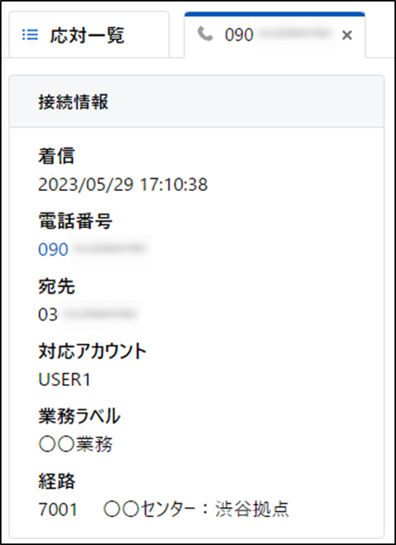This screenshot has width=396, height=545.
Task: Click the 宛先 number starting with 03
Action: tap(89, 315)
